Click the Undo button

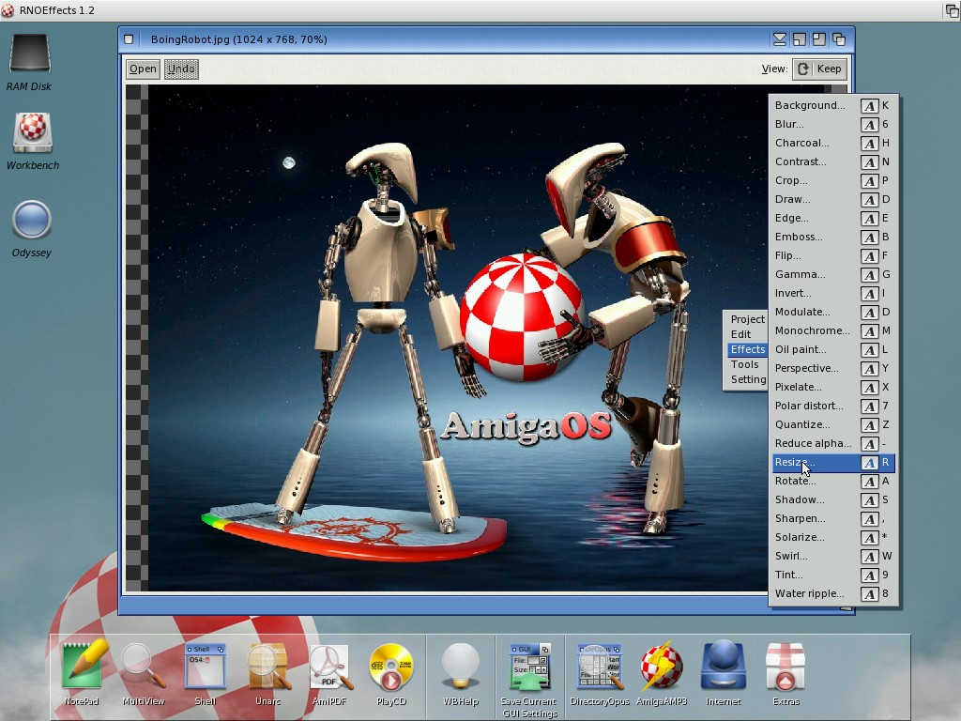tap(181, 69)
